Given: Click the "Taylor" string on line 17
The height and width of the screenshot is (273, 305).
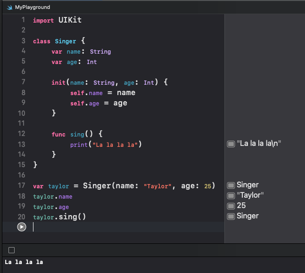Looking at the screenshot, I should 157,186.
